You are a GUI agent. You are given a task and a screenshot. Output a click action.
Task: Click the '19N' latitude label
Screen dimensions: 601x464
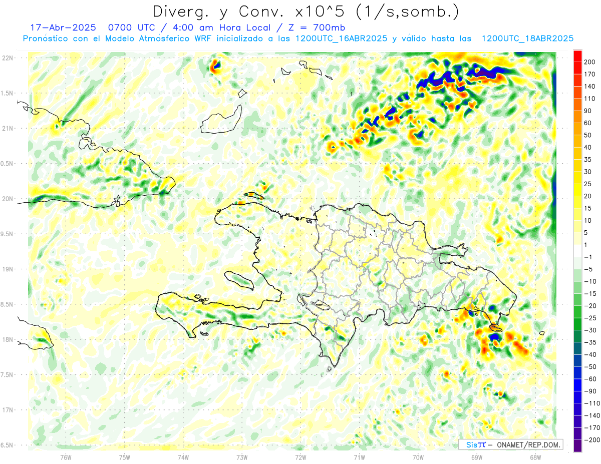[8, 269]
